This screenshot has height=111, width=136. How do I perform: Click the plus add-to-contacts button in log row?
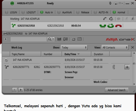[x=127, y=67]
